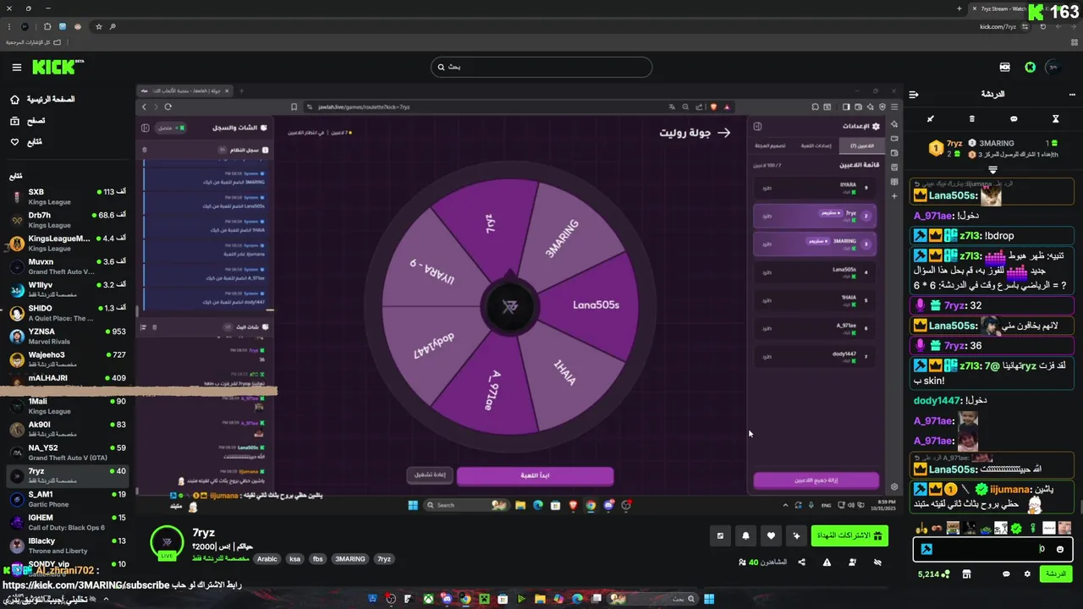Select Drb7h channel in sidebar
Screen dimensions: 1083x609
66,220
